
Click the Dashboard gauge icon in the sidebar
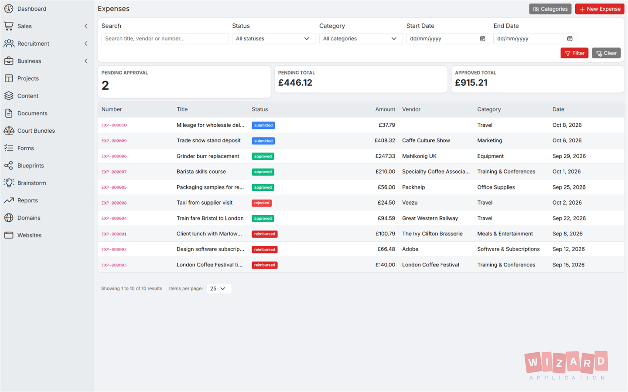click(9, 9)
